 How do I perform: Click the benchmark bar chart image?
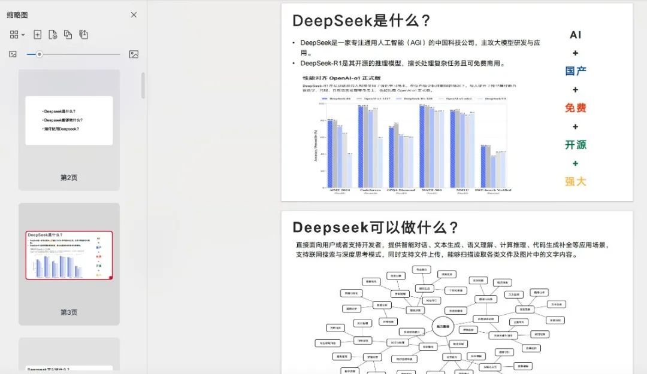[x=413, y=144]
